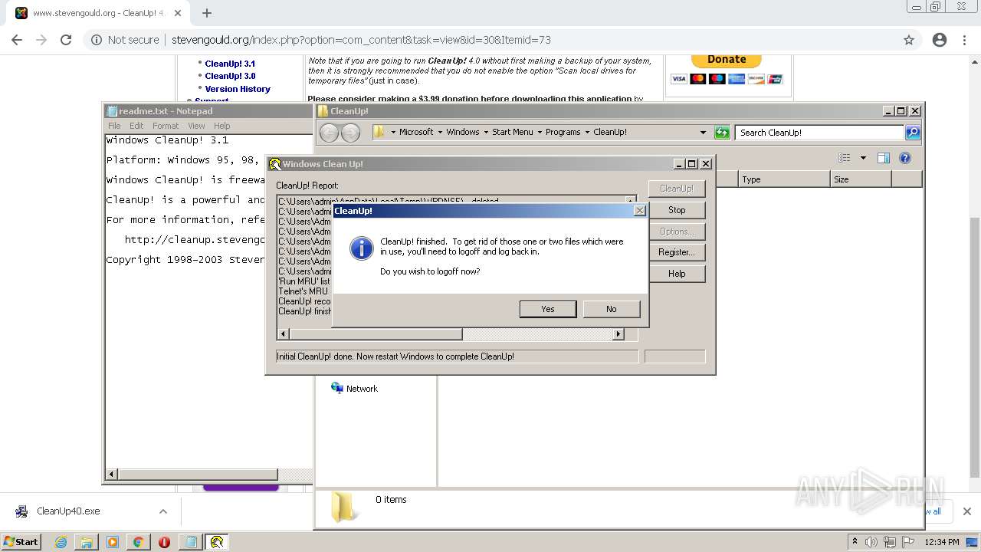Open Windows Explorer taskbar icon
Image resolution: width=981 pixels, height=552 pixels.
tap(87, 542)
